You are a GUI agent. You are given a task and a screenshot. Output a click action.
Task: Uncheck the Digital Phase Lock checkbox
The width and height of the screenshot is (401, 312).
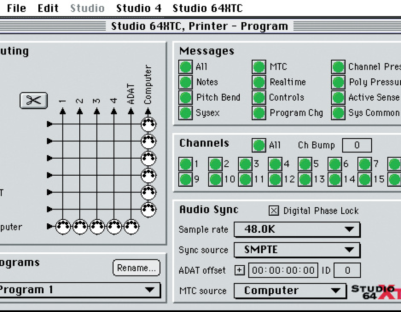[x=274, y=211]
